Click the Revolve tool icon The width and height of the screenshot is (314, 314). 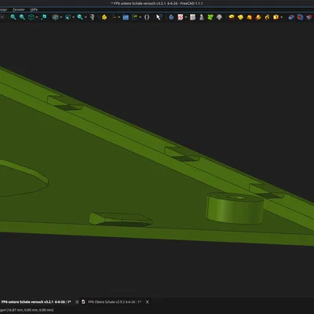coord(240,17)
